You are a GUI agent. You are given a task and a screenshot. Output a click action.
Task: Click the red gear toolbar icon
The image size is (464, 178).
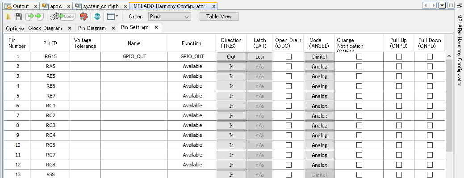click(x=84, y=17)
